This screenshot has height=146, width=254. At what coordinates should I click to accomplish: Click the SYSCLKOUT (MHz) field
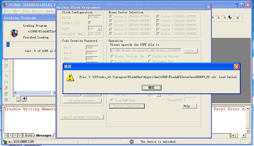[95, 34]
